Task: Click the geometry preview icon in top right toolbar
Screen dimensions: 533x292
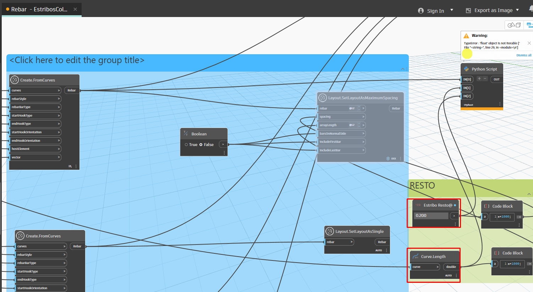Action: click(513, 25)
